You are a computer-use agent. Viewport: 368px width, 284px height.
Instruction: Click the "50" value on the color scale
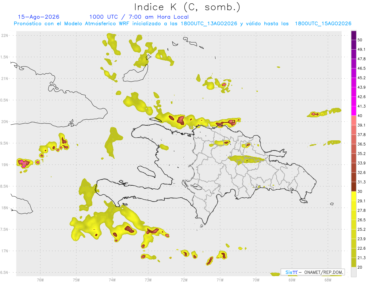[360, 40]
